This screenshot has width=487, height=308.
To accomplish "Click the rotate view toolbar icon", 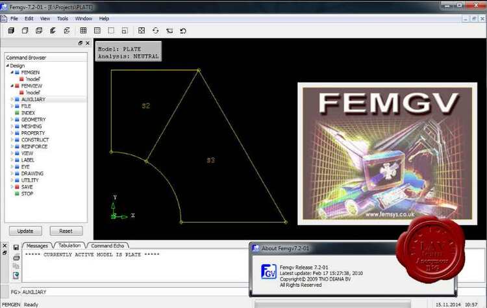I will (x=155, y=31).
